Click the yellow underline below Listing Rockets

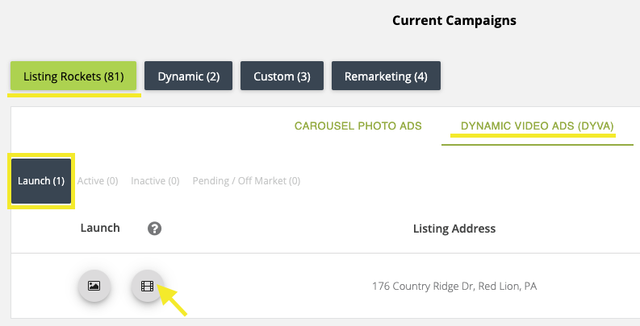coord(74,95)
